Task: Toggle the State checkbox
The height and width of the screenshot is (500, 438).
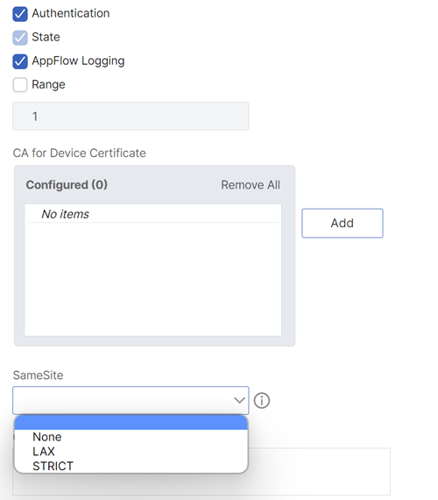Action: point(20,38)
